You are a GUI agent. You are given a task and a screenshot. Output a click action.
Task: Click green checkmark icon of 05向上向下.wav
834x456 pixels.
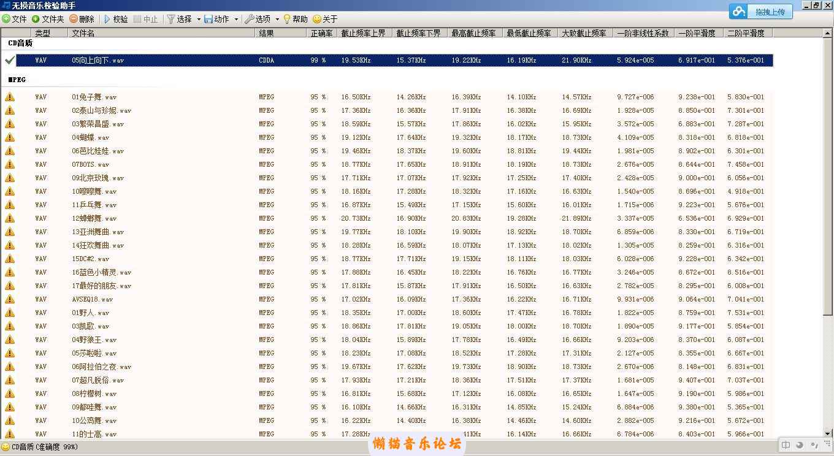pos(9,60)
